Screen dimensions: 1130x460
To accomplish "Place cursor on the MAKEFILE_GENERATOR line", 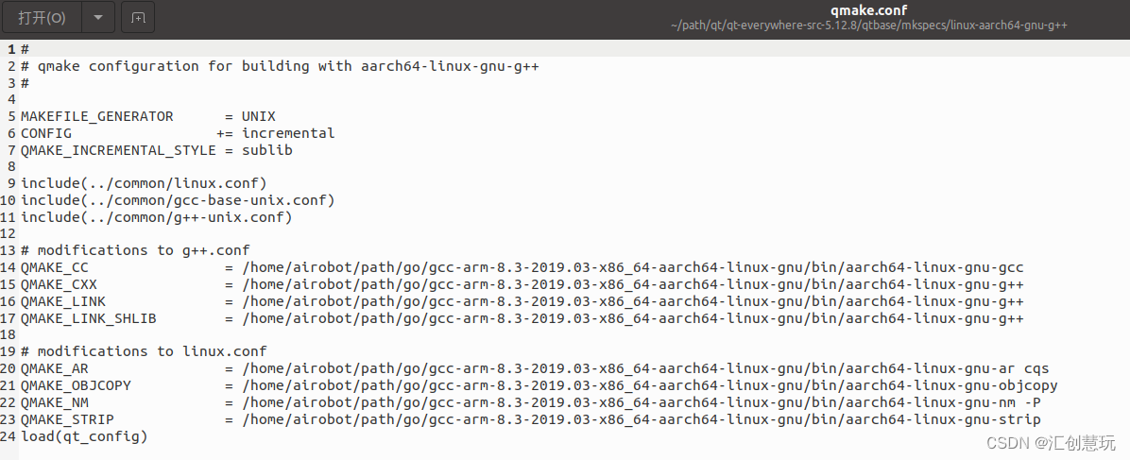I will pyautogui.click(x=147, y=116).
